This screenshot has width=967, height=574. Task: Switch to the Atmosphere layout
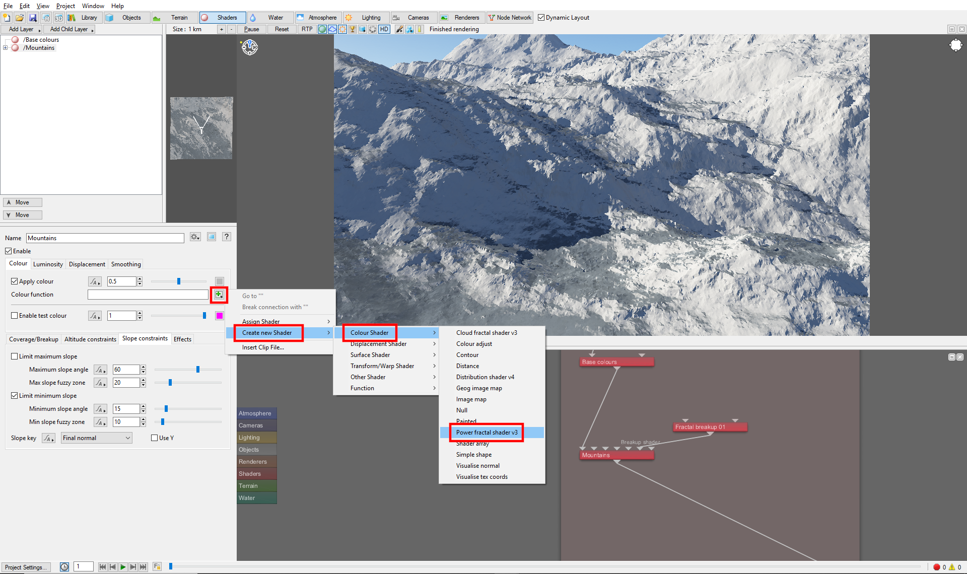(318, 18)
